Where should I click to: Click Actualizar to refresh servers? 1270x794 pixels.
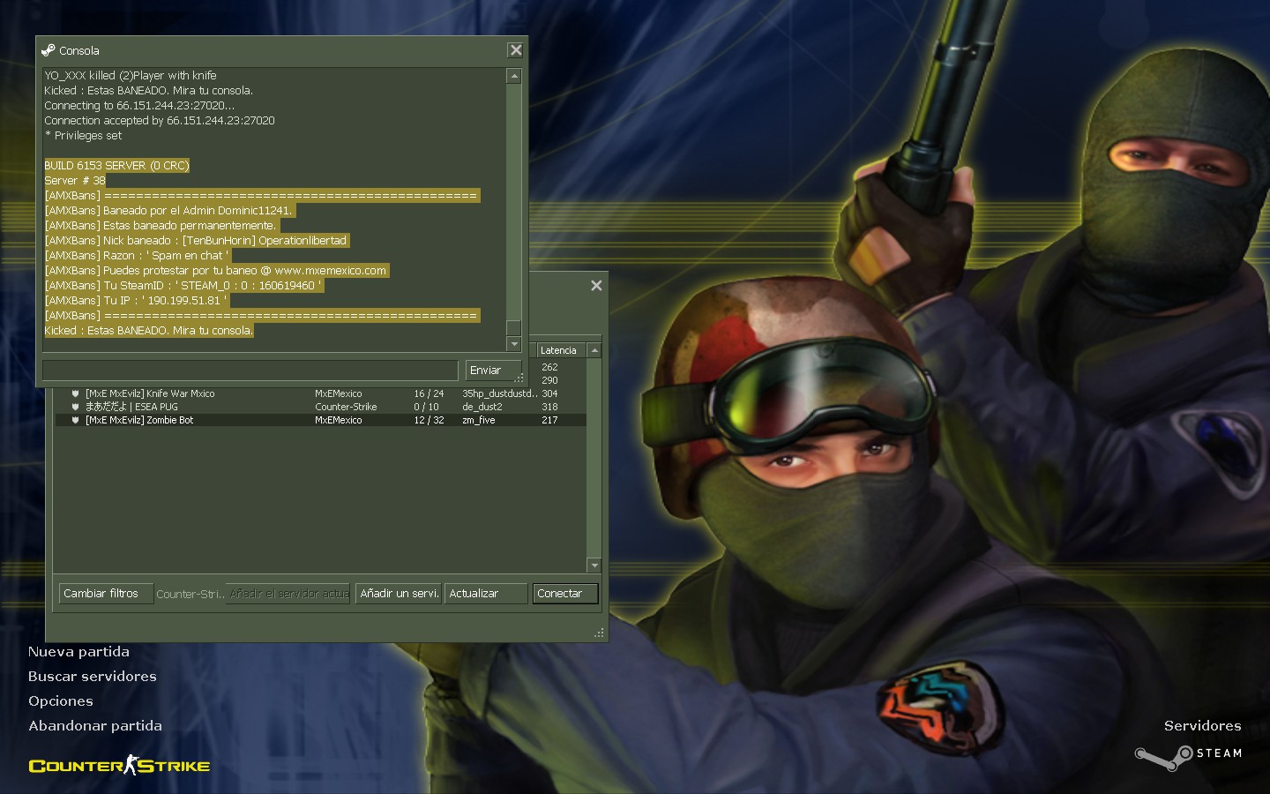pyautogui.click(x=486, y=594)
